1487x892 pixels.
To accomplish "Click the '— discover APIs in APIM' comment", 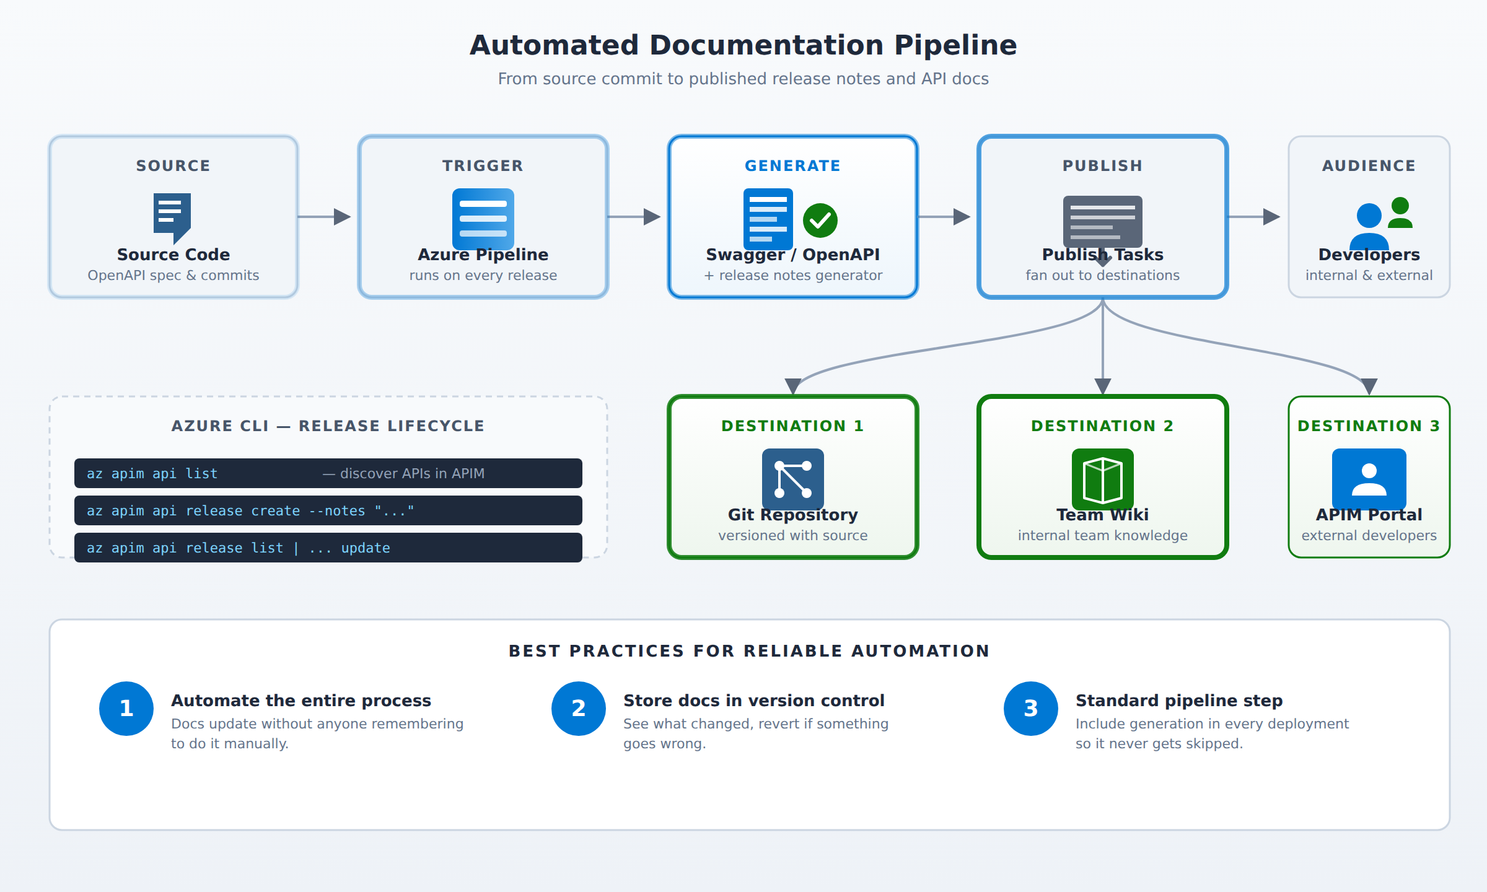I will point(403,473).
